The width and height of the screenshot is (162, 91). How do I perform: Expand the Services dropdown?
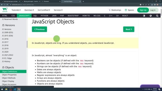pyautogui.click(x=58, y=10)
